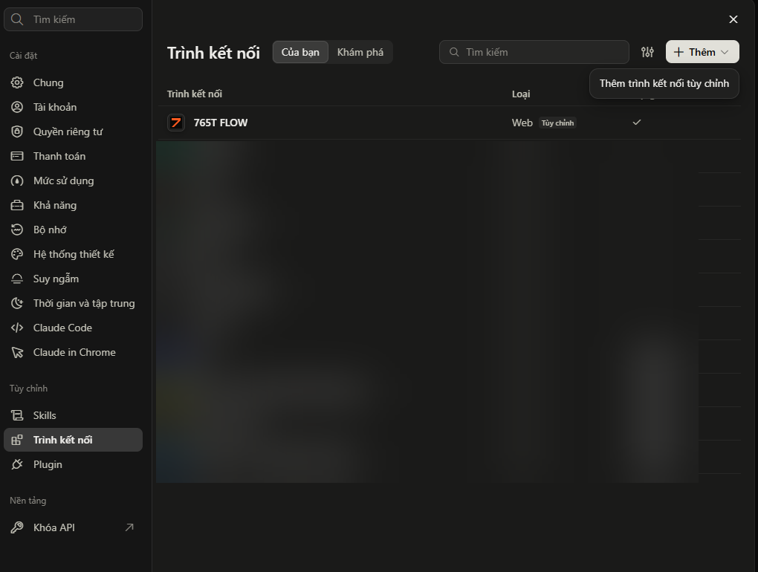Open Khóa API external link arrow

pyautogui.click(x=129, y=527)
